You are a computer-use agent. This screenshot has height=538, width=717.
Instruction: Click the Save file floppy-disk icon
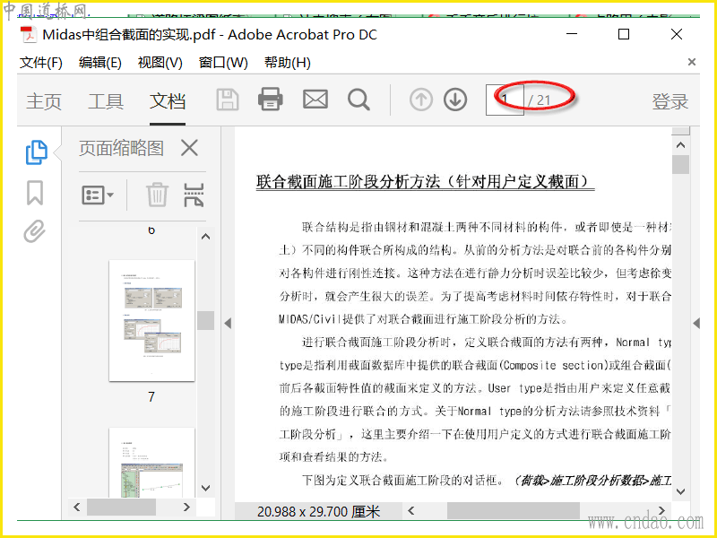[228, 100]
